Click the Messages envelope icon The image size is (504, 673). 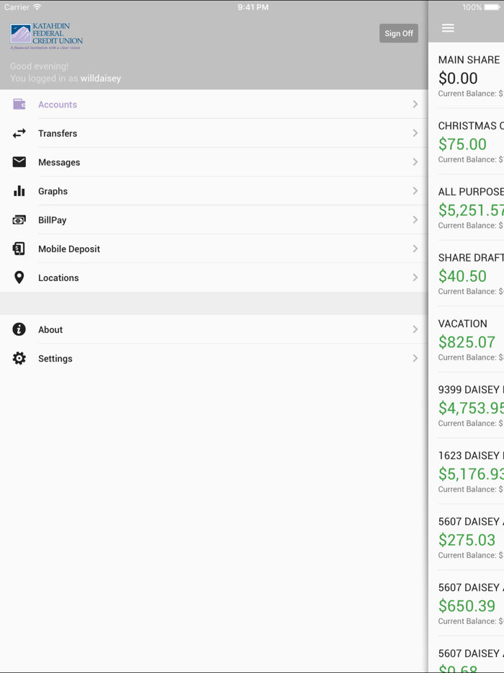19,162
